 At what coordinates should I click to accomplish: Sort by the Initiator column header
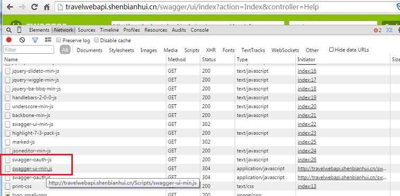tap(343, 60)
